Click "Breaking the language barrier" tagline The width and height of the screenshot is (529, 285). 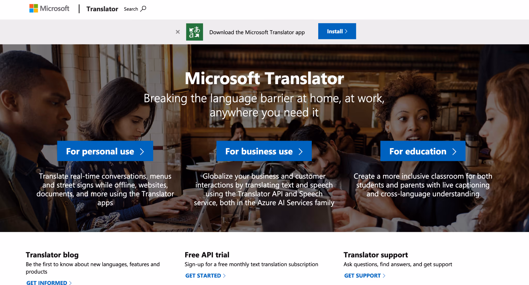264,105
